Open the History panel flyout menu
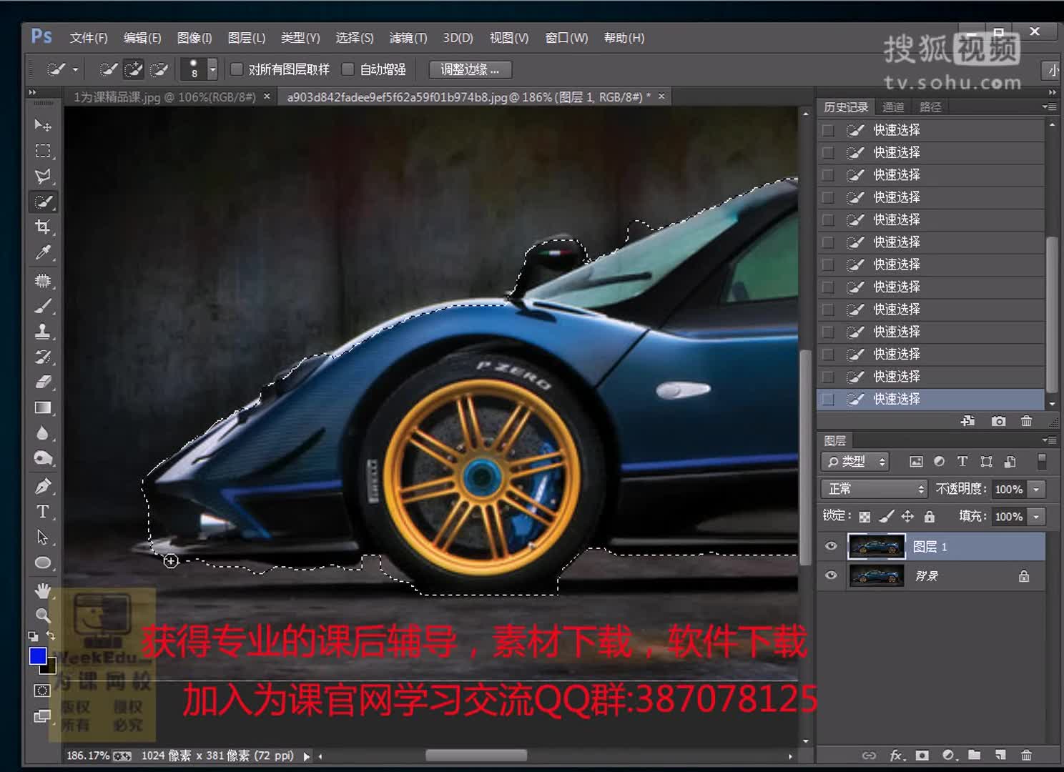 tap(1049, 107)
